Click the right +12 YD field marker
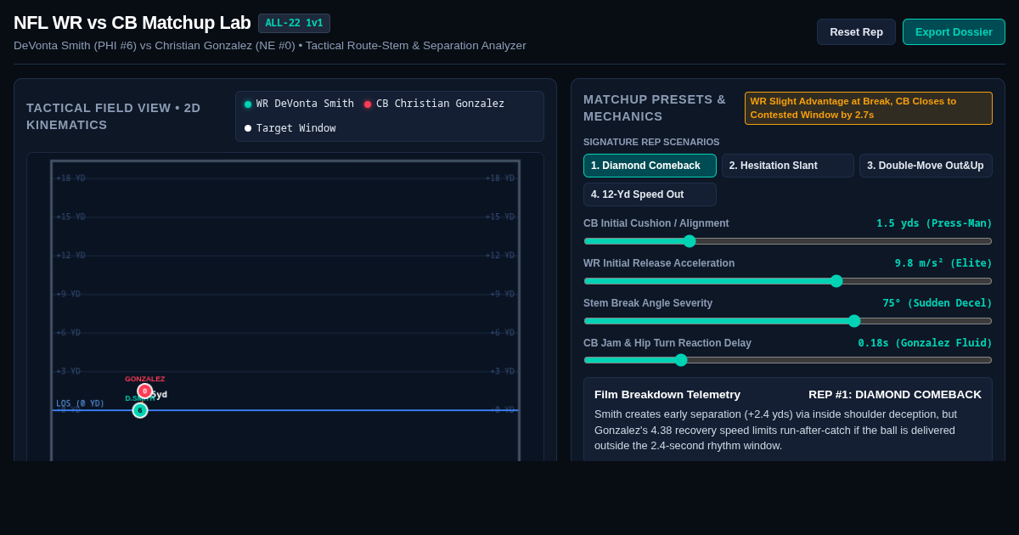 pos(500,256)
